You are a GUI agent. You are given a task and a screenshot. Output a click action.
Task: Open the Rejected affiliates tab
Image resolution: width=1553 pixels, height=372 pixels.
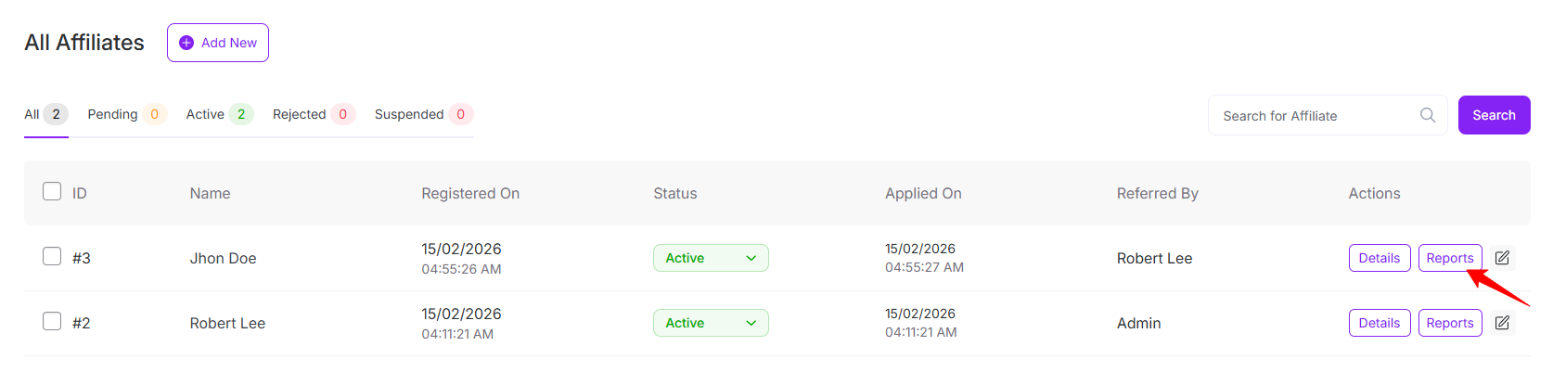[300, 114]
